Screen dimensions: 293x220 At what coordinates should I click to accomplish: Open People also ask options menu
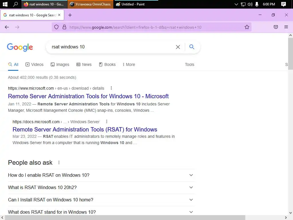(x=59, y=162)
